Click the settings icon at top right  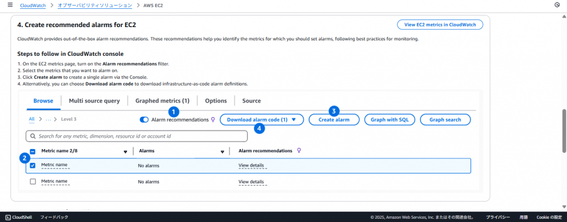click(x=556, y=5)
